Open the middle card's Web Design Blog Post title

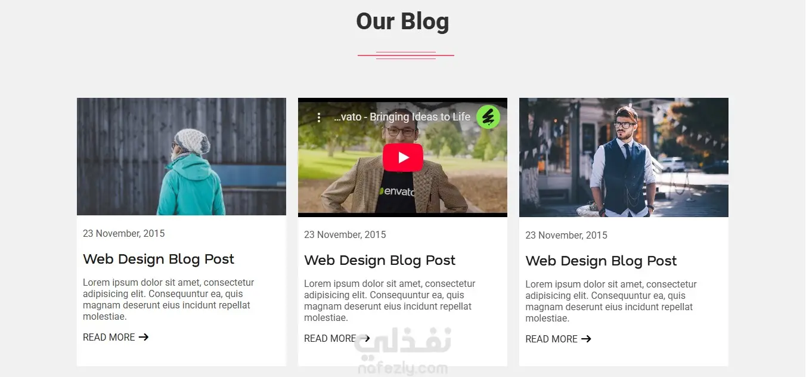tap(380, 260)
